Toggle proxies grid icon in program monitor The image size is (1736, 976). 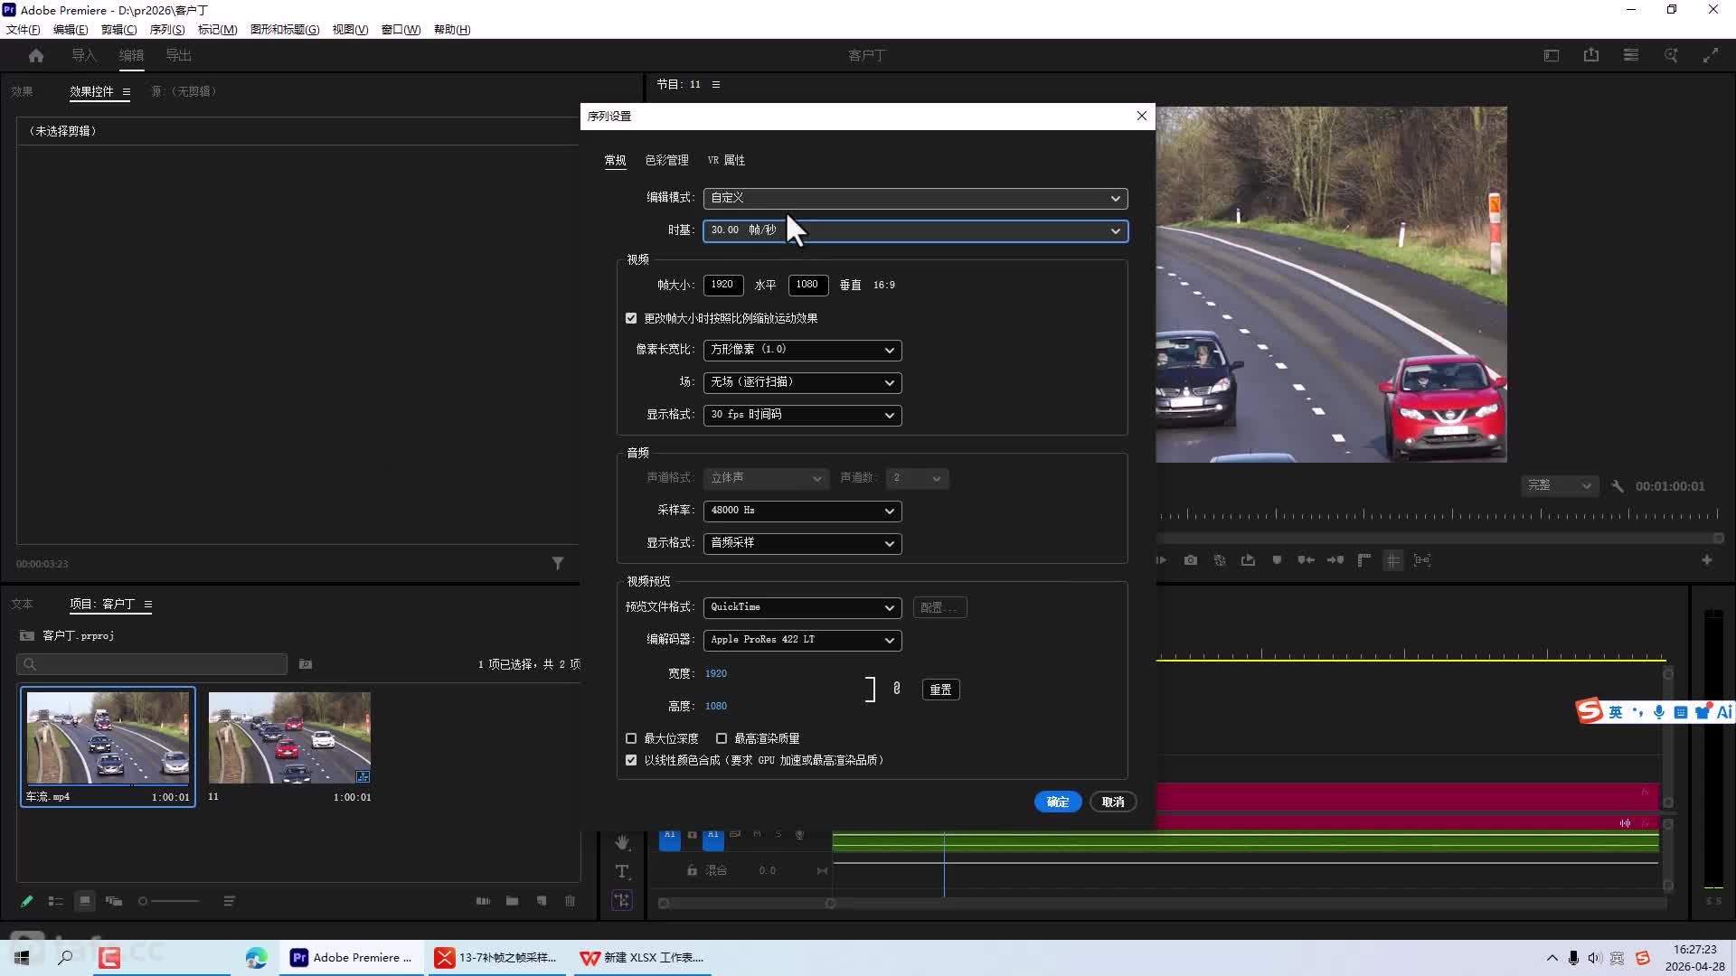[1393, 560]
